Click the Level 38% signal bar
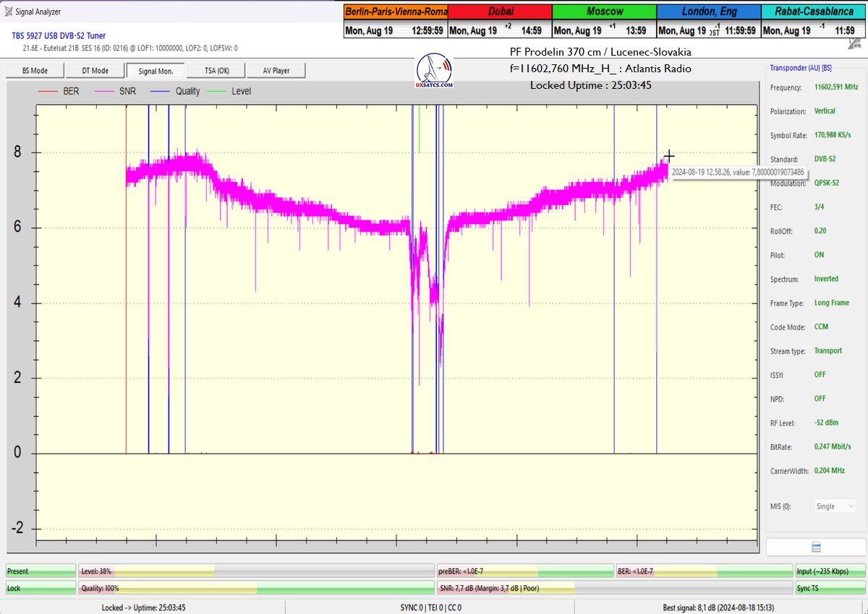Viewport: 868px width, 614px height. pos(256,571)
